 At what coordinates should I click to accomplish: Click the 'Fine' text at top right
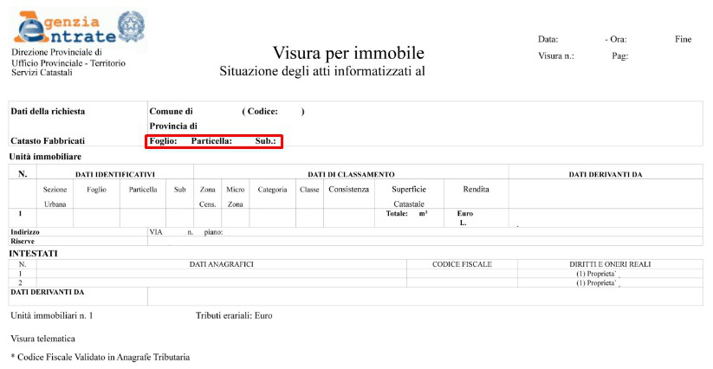683,39
